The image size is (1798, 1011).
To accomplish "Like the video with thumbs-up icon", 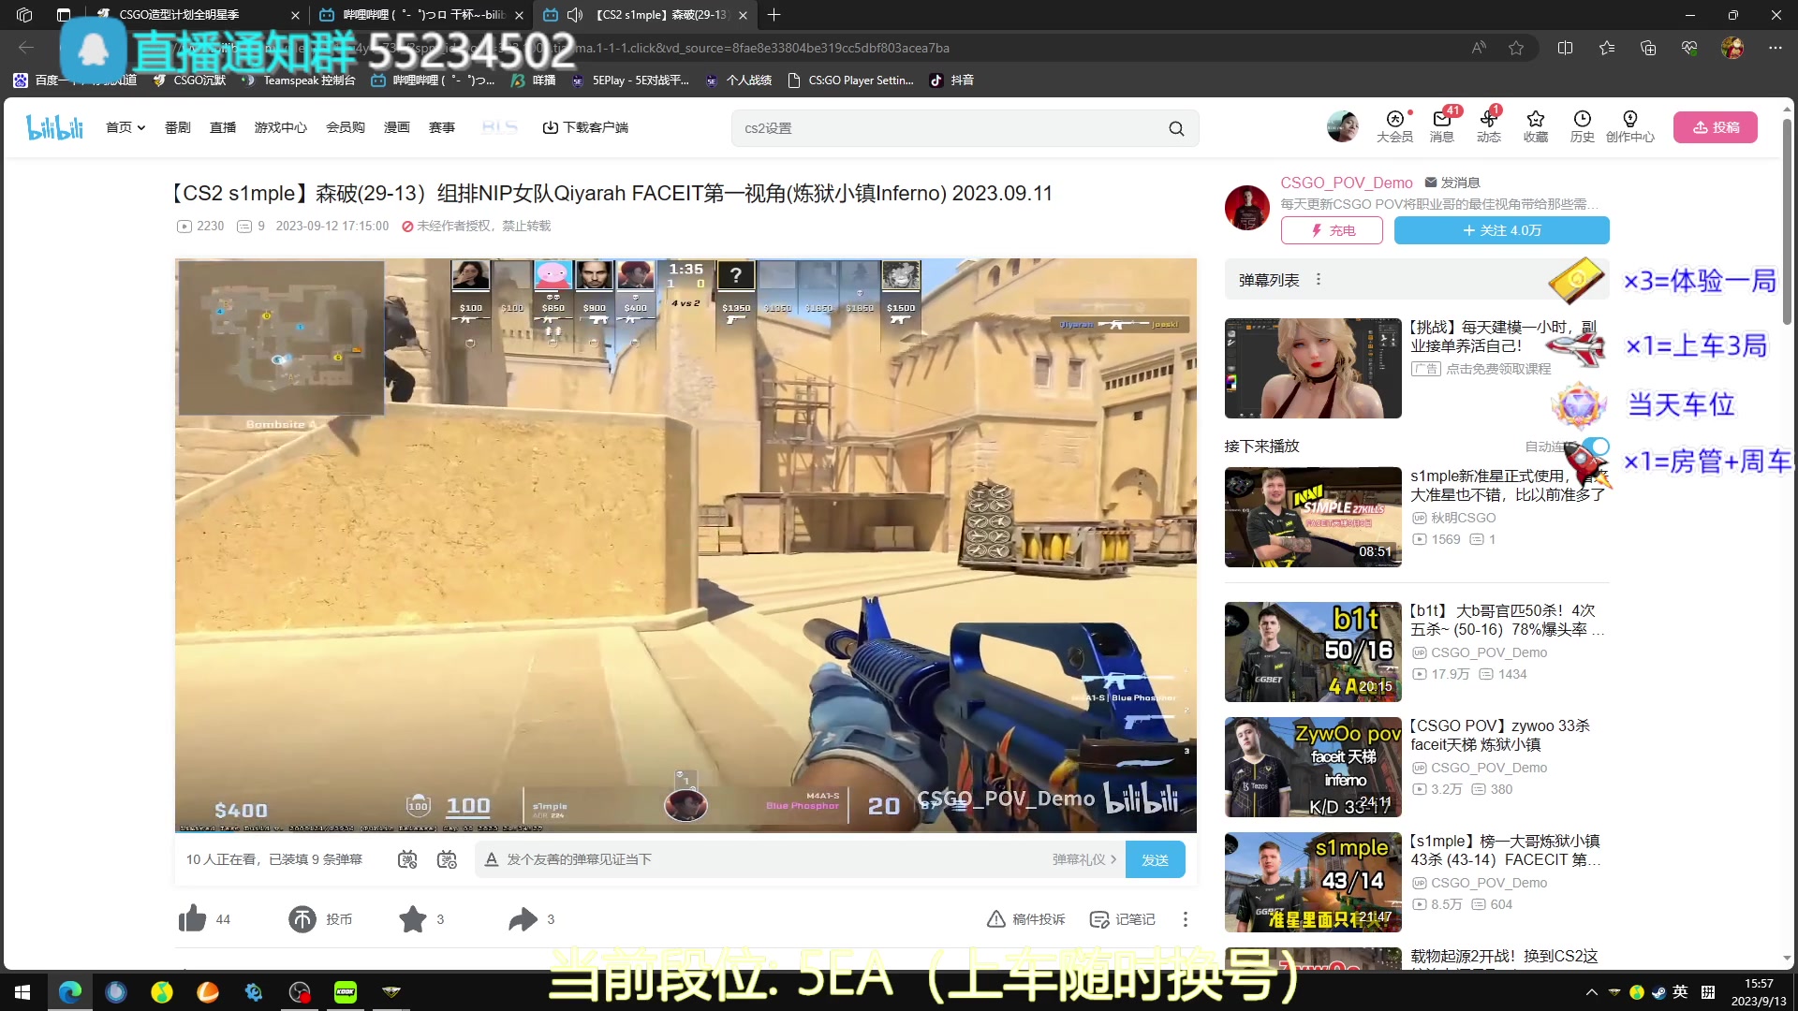I will pos(192,919).
